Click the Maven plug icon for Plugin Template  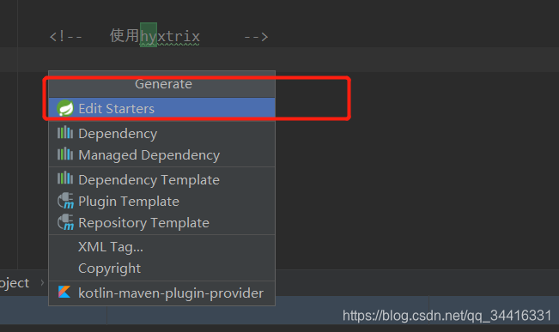pyautogui.click(x=65, y=201)
